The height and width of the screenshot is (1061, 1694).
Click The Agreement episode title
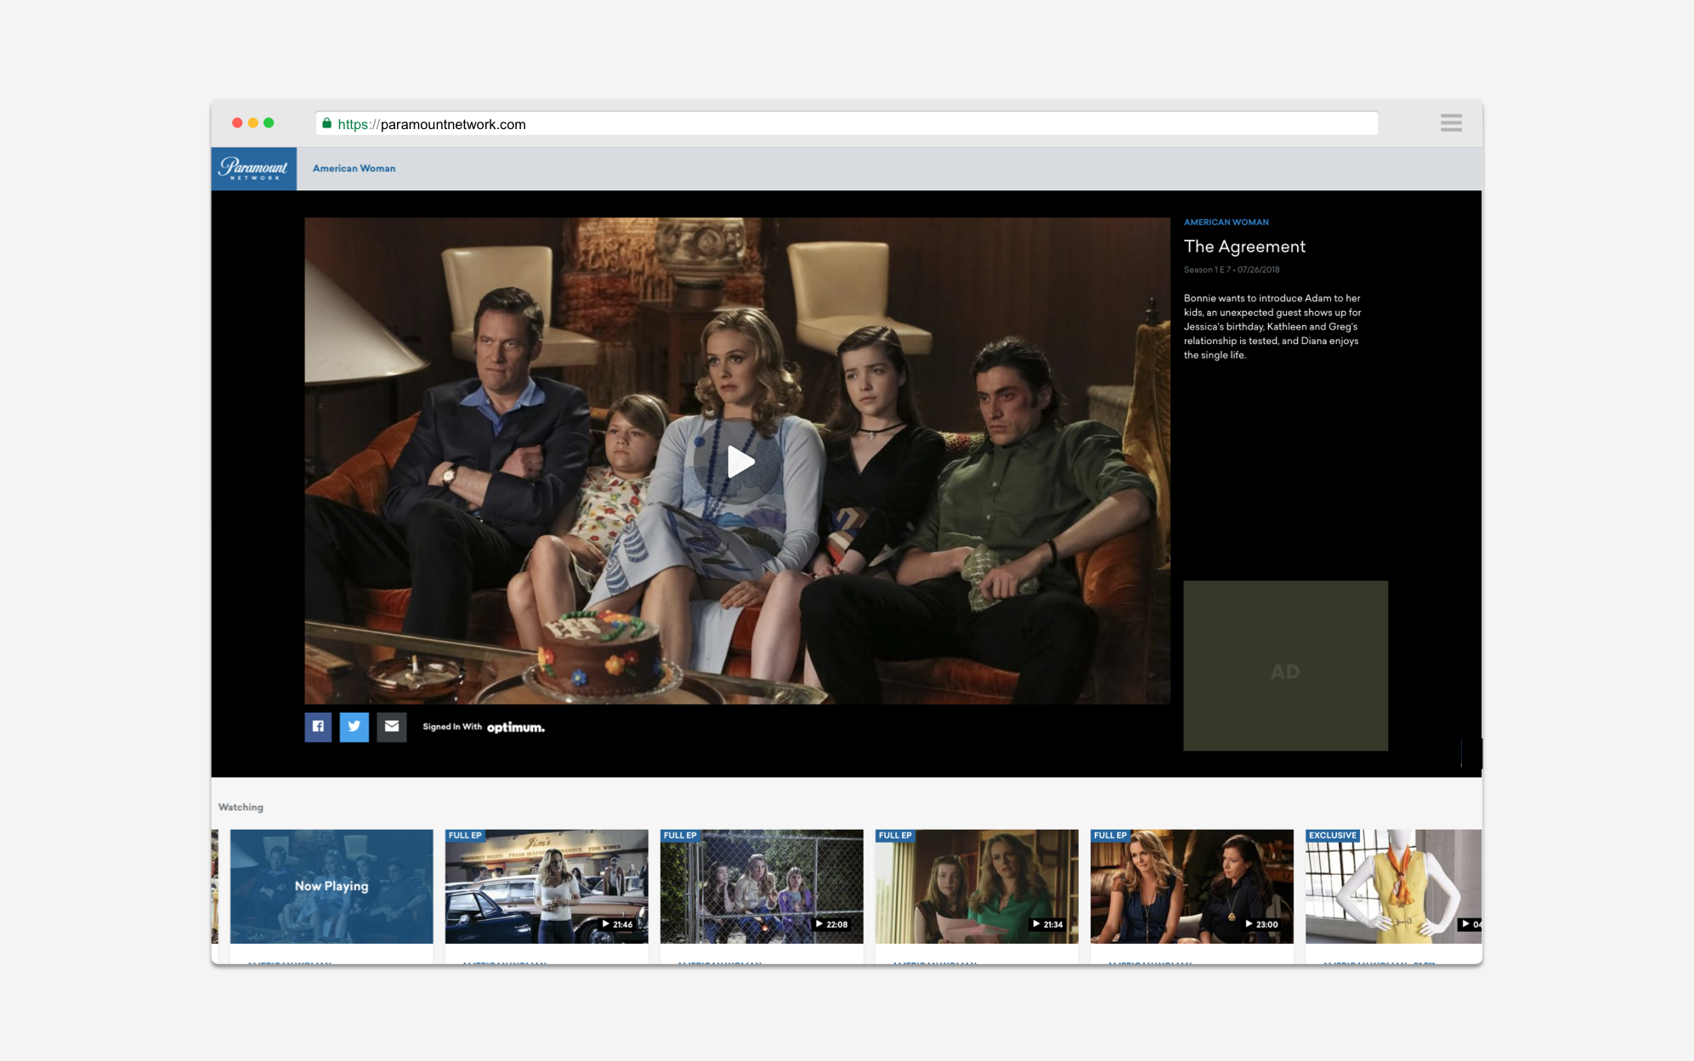1244,246
